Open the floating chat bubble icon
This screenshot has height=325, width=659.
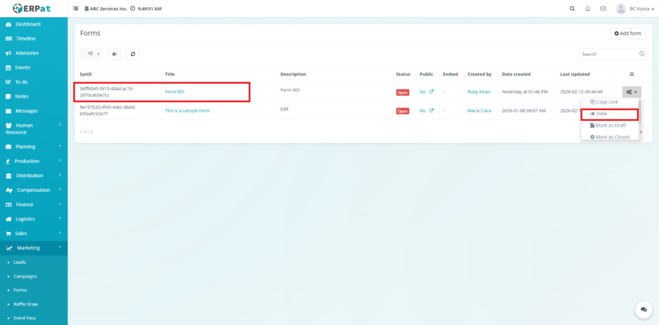[x=644, y=310]
